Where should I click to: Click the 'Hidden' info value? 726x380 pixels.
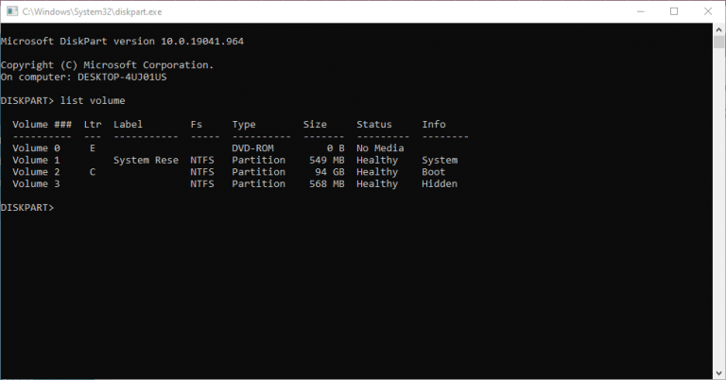pos(440,183)
